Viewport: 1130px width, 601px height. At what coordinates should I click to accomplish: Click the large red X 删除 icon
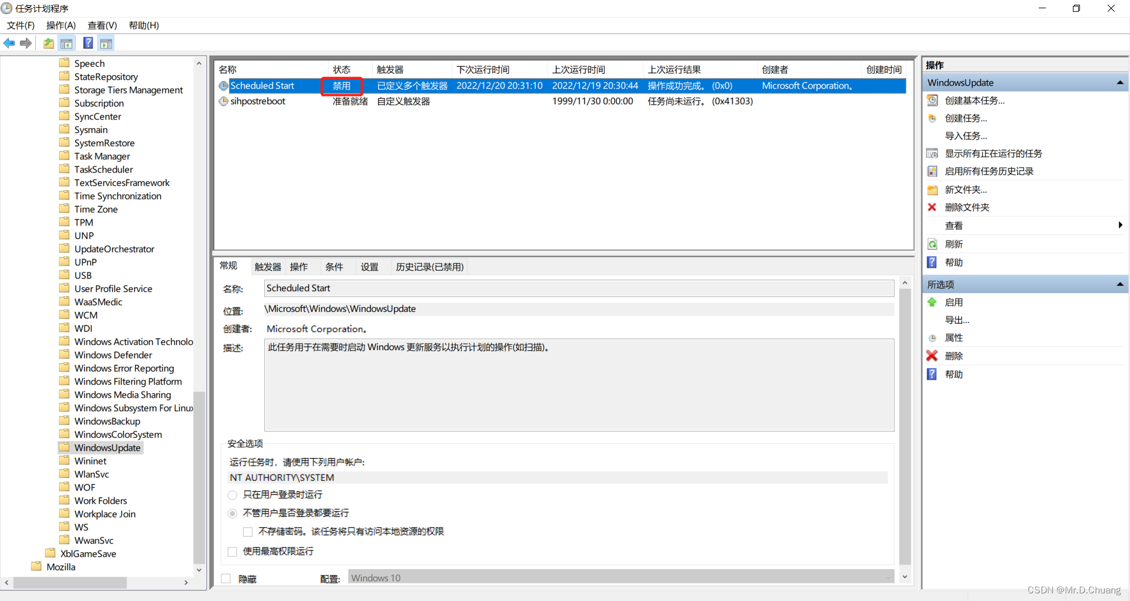[932, 356]
